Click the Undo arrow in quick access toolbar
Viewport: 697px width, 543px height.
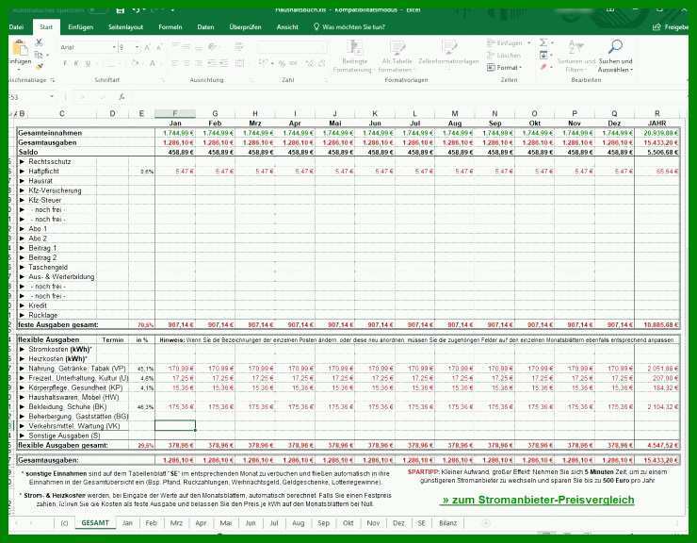[137, 9]
